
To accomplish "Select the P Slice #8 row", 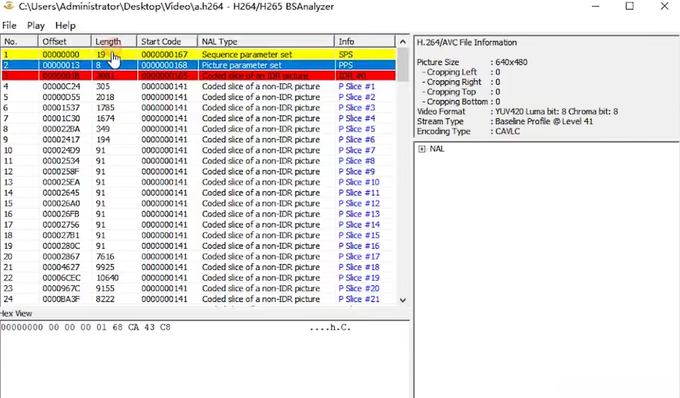I will (198, 161).
